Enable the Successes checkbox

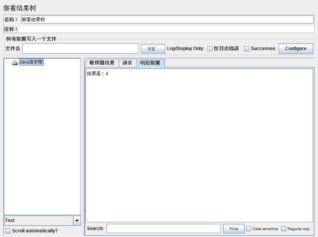click(x=246, y=49)
